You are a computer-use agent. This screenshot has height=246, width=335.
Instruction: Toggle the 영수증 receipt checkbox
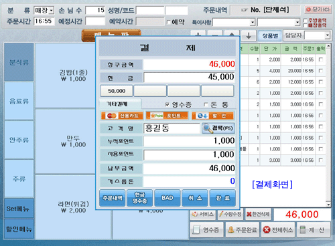(167, 104)
